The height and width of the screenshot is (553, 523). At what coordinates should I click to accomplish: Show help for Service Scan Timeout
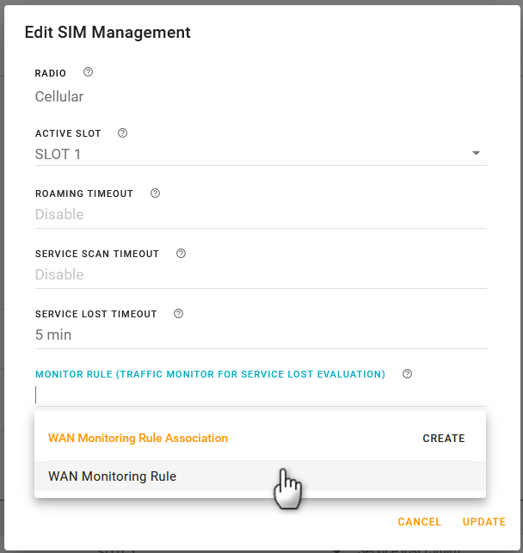pyautogui.click(x=181, y=254)
